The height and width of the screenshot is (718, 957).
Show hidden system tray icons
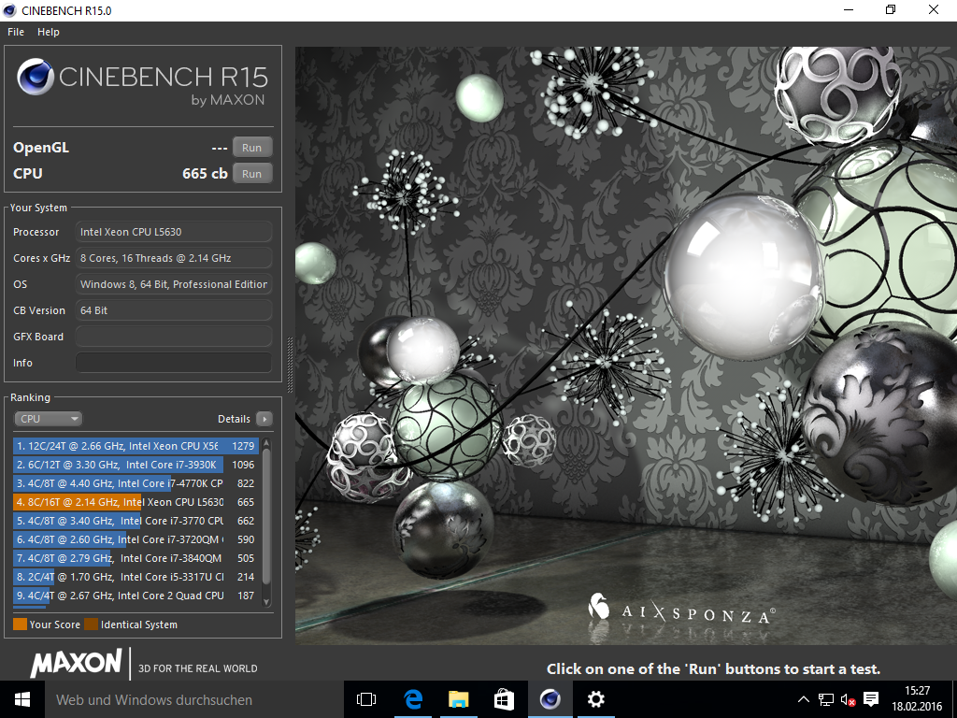click(x=804, y=699)
